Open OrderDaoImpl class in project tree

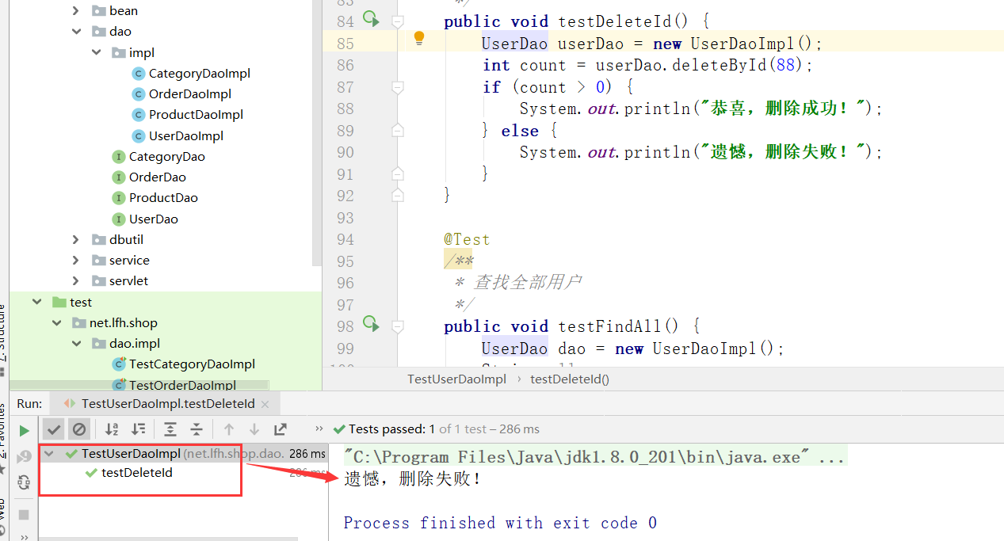pyautogui.click(x=189, y=93)
